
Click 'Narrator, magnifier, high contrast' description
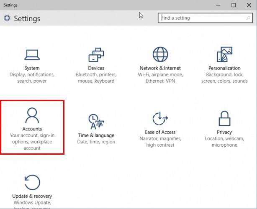[160, 142]
